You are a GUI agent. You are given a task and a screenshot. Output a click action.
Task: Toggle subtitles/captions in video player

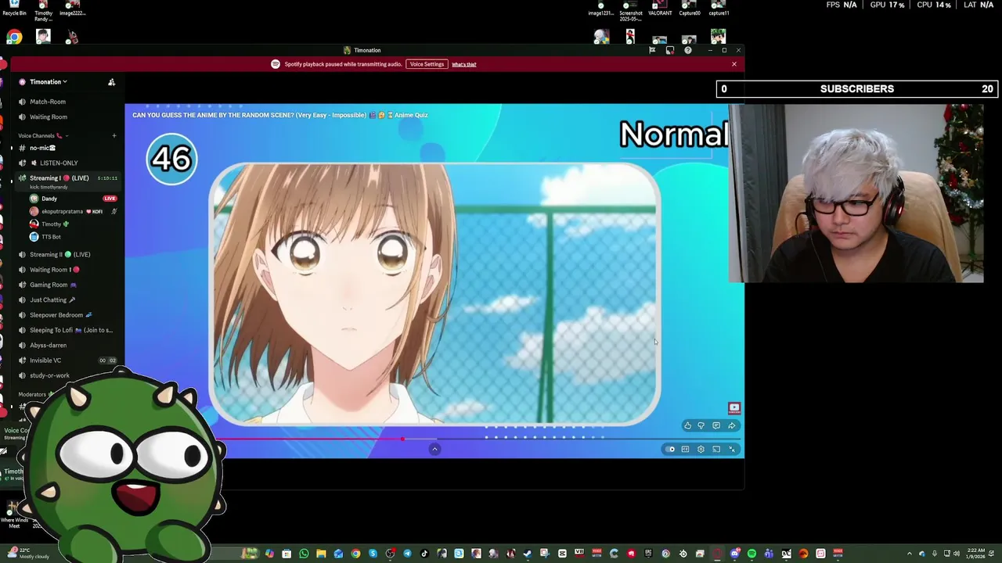pos(686,449)
